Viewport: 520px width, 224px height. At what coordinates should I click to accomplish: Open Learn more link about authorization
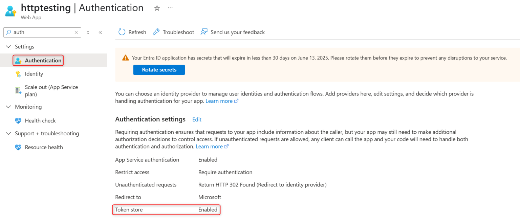coord(212,147)
